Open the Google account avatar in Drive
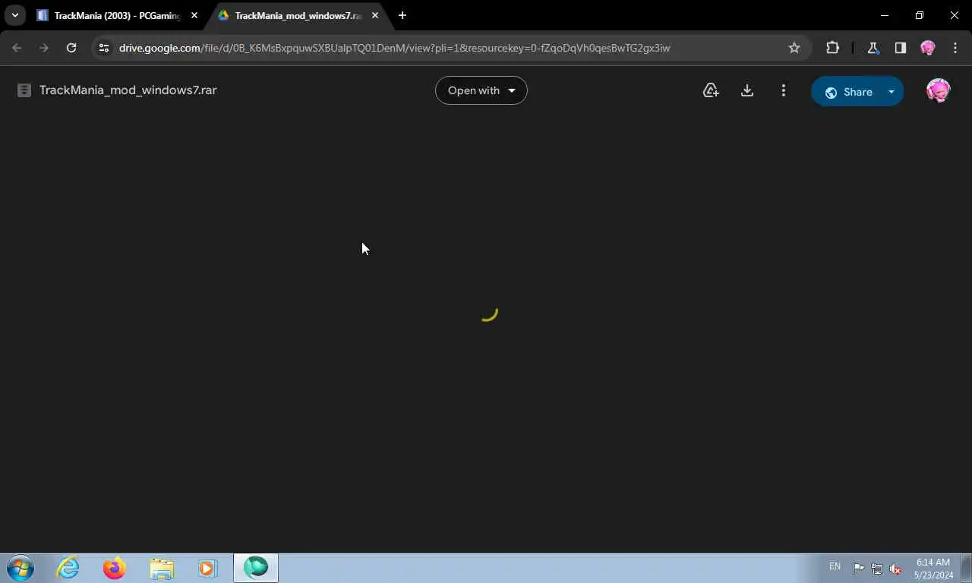Viewport: 972px width, 583px height. (x=939, y=91)
